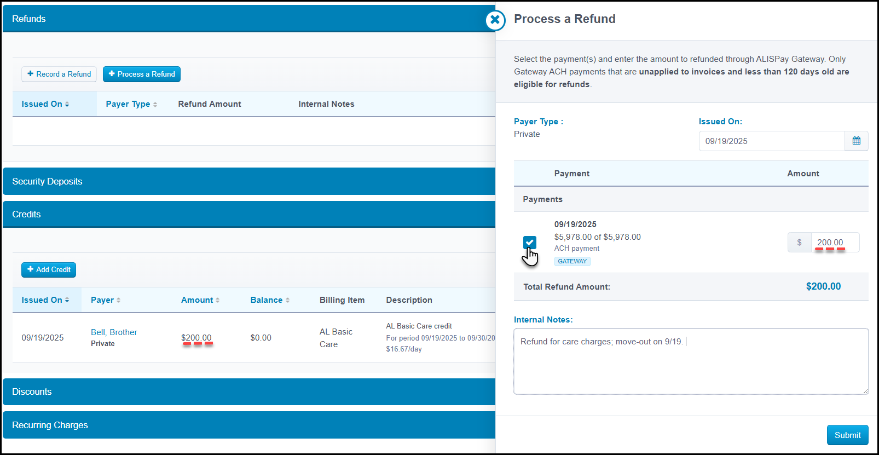Click the Internal Notes column header in Refunds
879x455 pixels.
pos(326,104)
